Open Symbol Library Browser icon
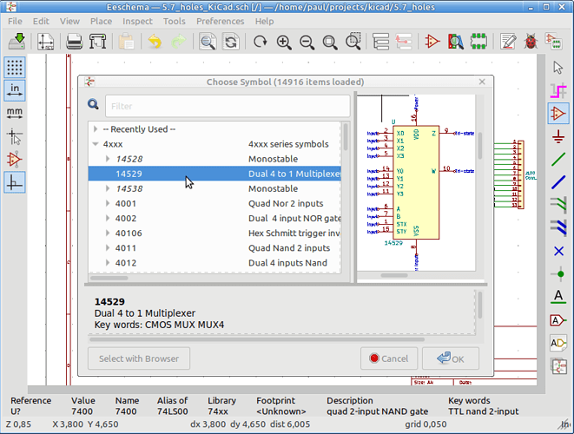The width and height of the screenshot is (574, 434). pyautogui.click(x=456, y=41)
